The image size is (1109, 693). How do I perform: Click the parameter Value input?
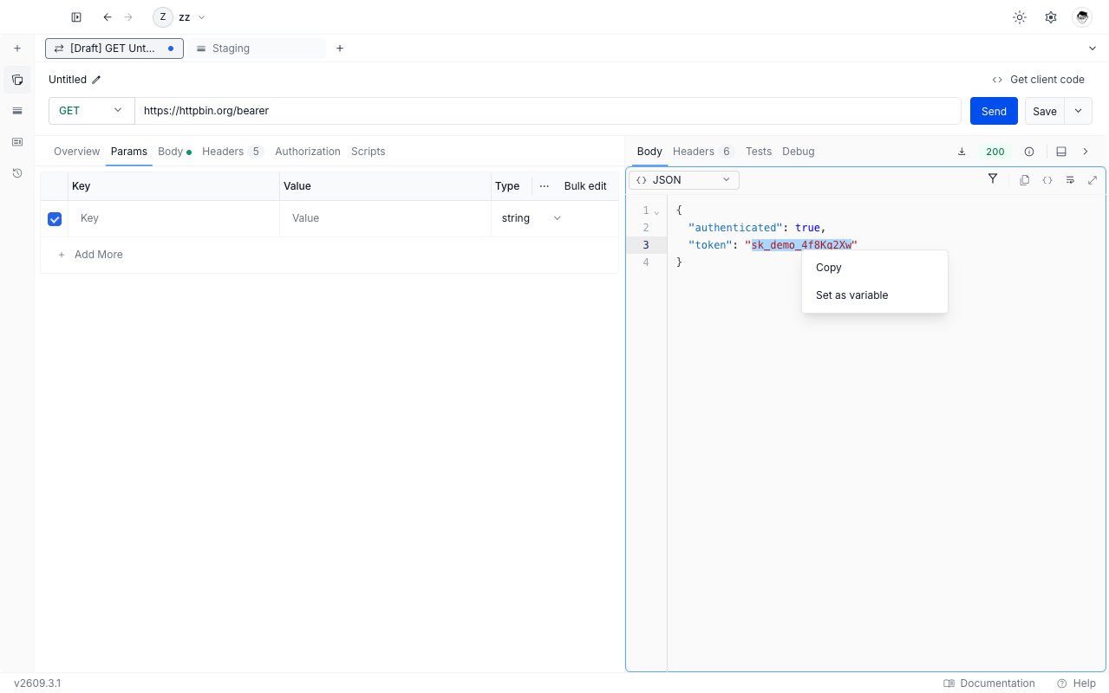(x=386, y=218)
